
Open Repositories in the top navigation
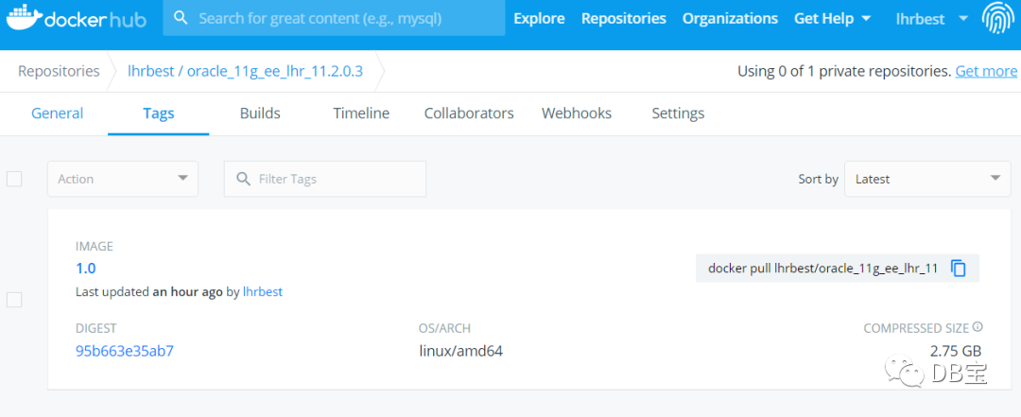tap(624, 18)
